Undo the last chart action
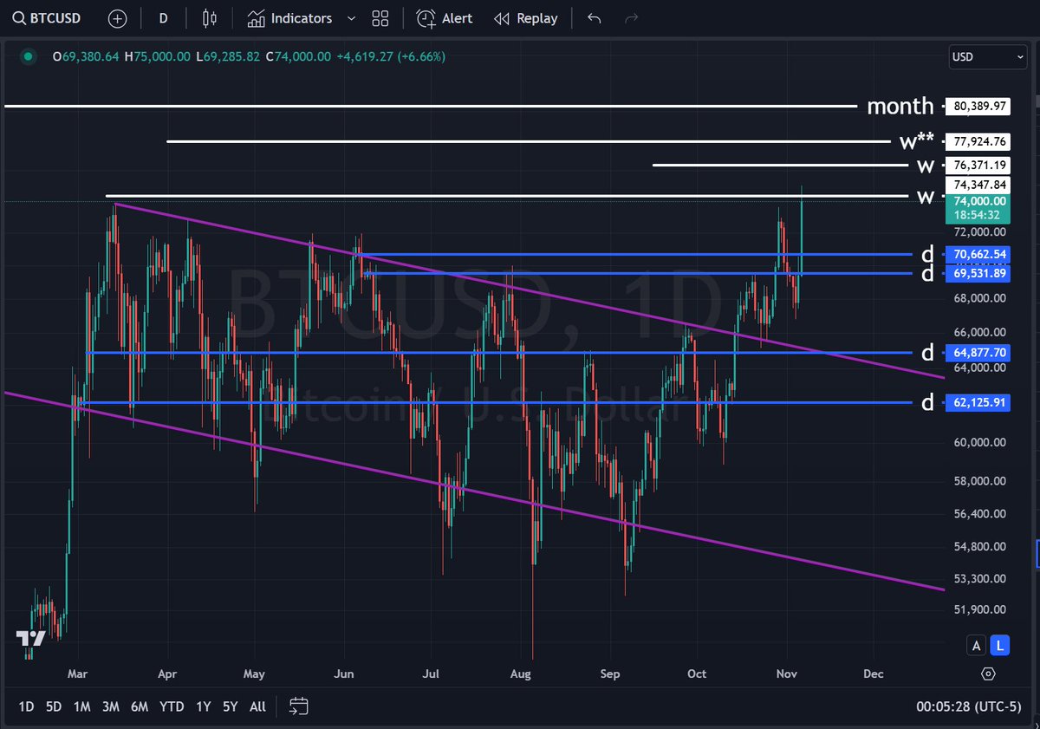Viewport: 1040px width, 729px height. [x=595, y=18]
